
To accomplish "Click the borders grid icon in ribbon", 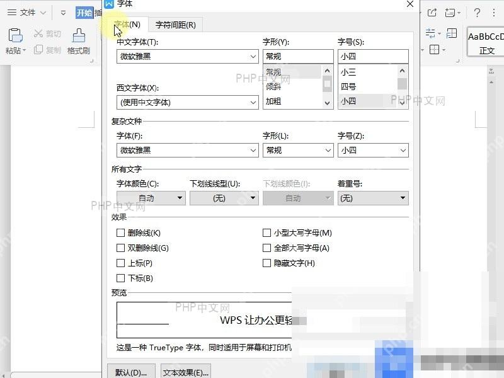I will (434, 50).
